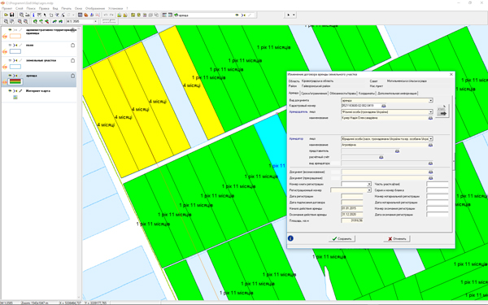Toggle the eye icon of the поля layer
The image size is (488, 305).
(x=10, y=45)
